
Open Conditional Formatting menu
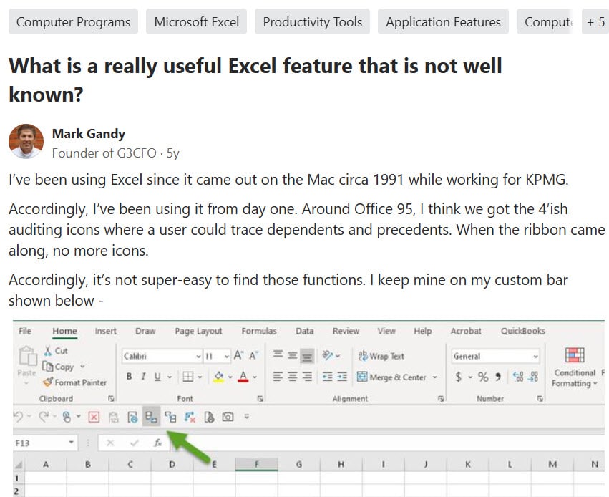[575, 367]
